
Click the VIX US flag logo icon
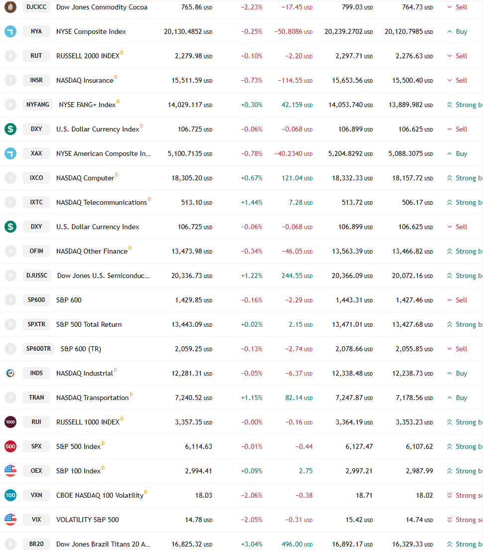click(x=10, y=520)
